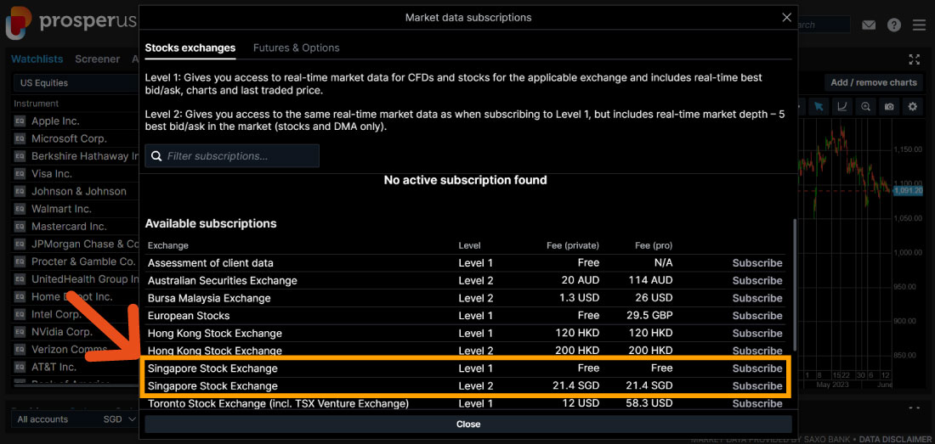
Task: Click the EQ icon beside Mastercard Inc.
Action: pyautogui.click(x=20, y=226)
